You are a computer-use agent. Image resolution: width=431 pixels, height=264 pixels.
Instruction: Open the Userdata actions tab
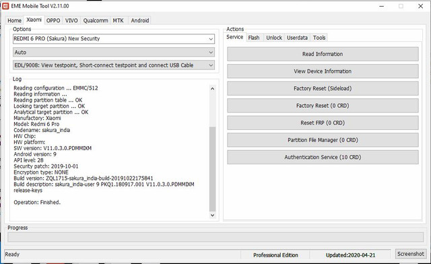tap(297, 38)
